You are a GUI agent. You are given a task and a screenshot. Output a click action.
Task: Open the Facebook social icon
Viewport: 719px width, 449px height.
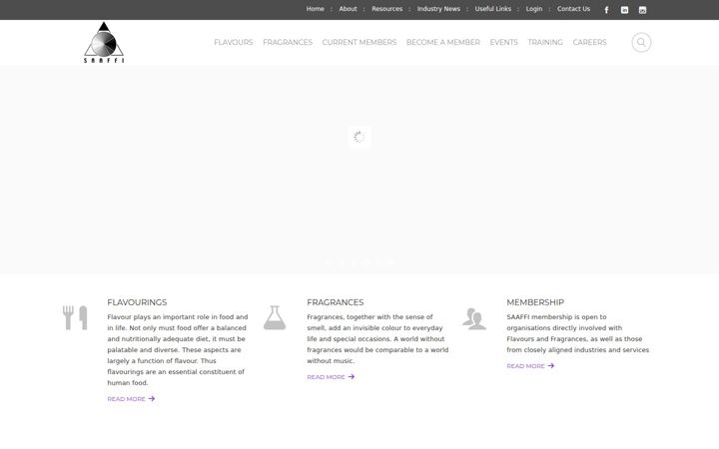(606, 10)
